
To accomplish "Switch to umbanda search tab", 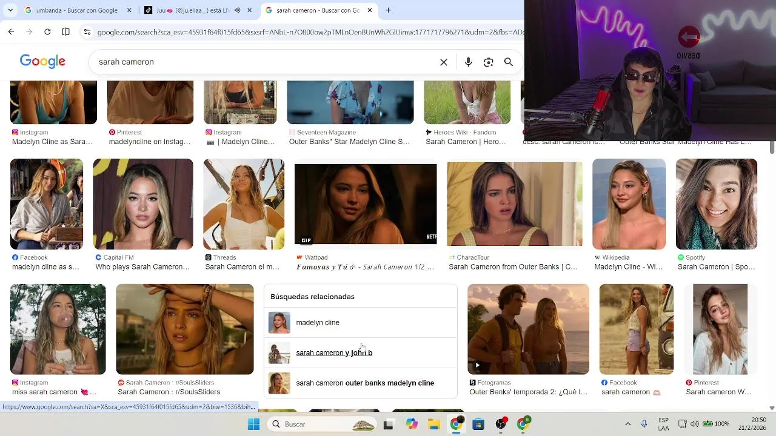I will tap(77, 10).
